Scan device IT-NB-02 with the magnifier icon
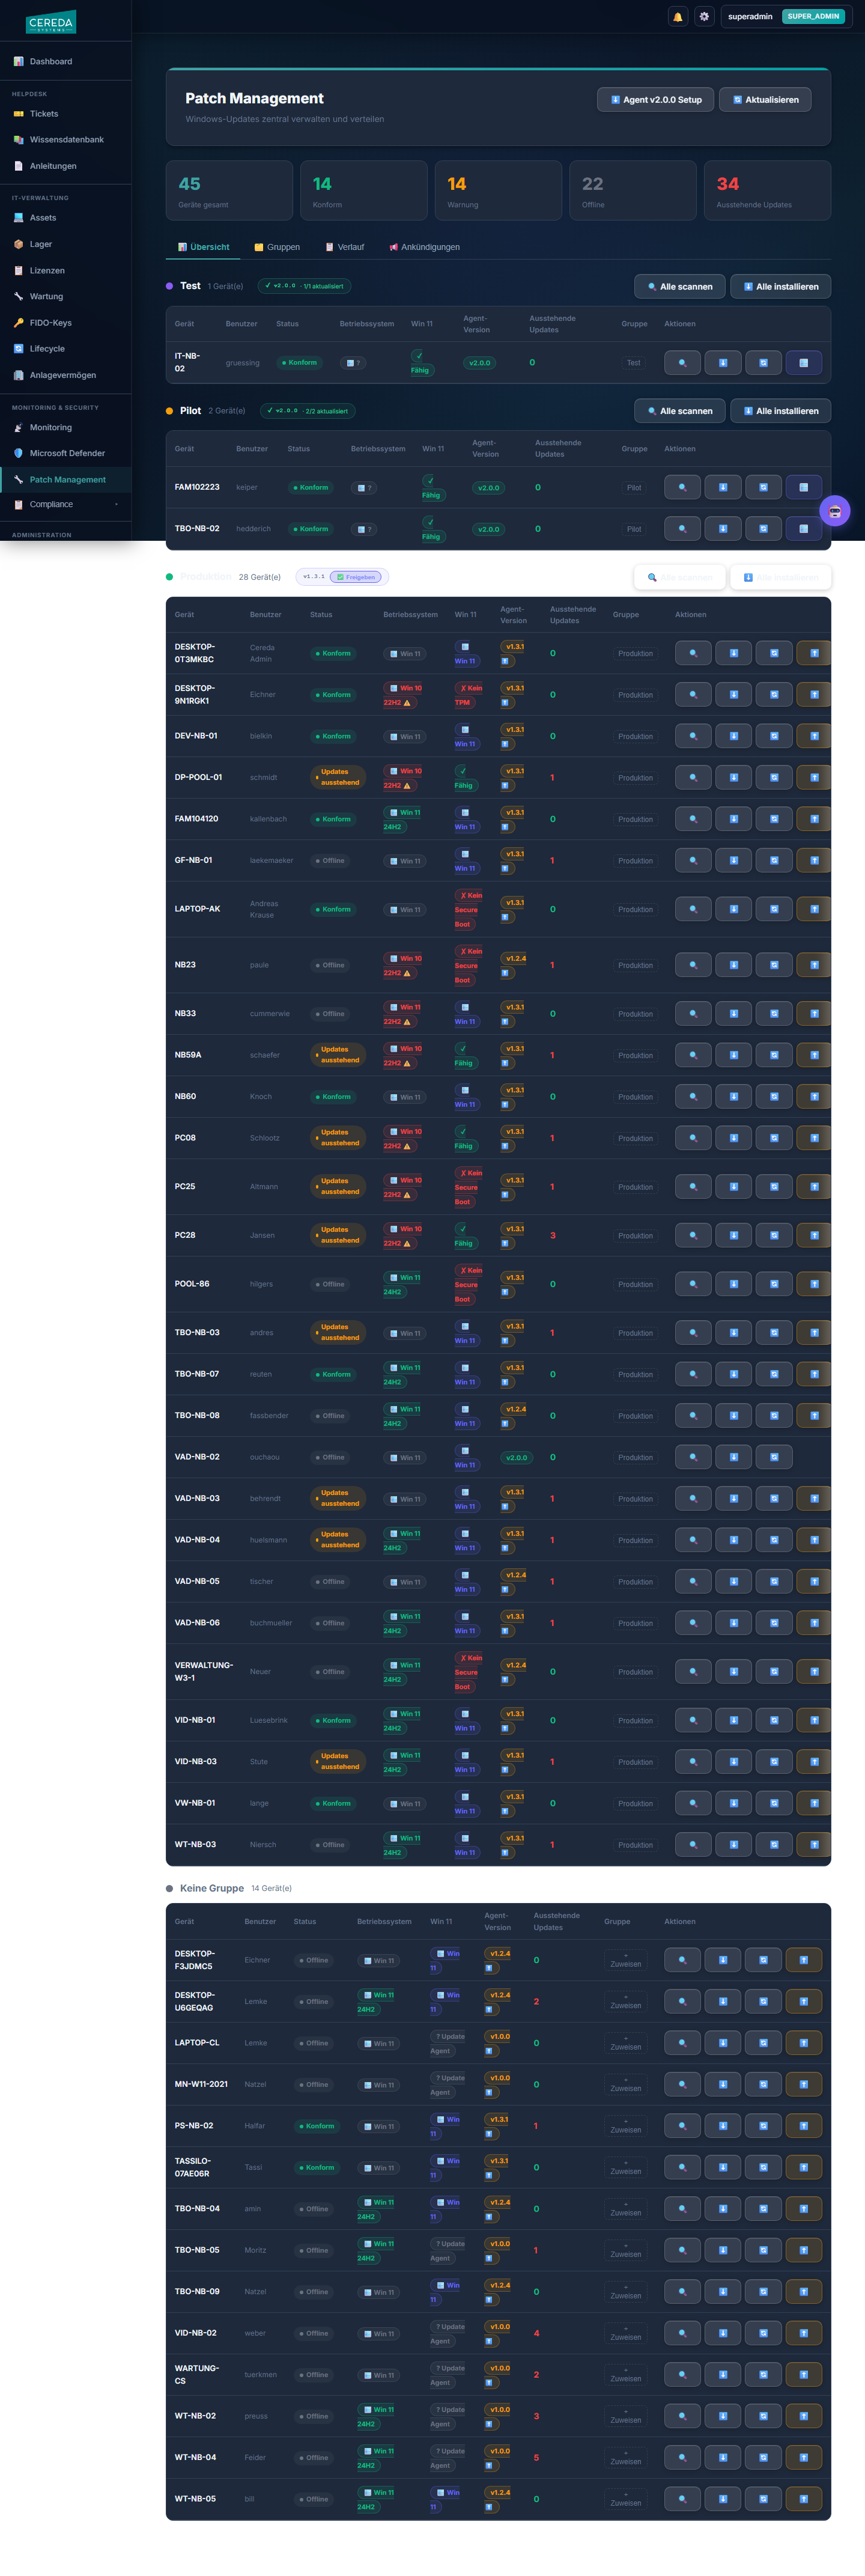865x2576 pixels. pyautogui.click(x=683, y=363)
